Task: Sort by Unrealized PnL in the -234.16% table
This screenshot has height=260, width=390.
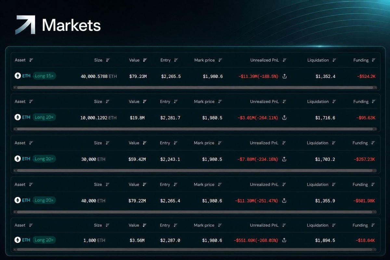Action: click(284, 143)
